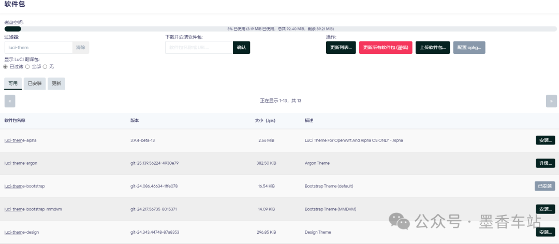Viewport: 559px width, 244px height.
Task: Switch to the 更新 tab
Action: [x=56, y=83]
